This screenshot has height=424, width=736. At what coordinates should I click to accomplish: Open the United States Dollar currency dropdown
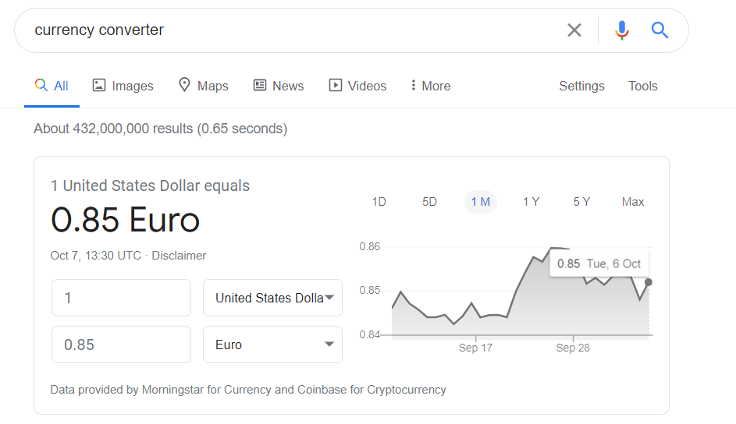tap(272, 298)
